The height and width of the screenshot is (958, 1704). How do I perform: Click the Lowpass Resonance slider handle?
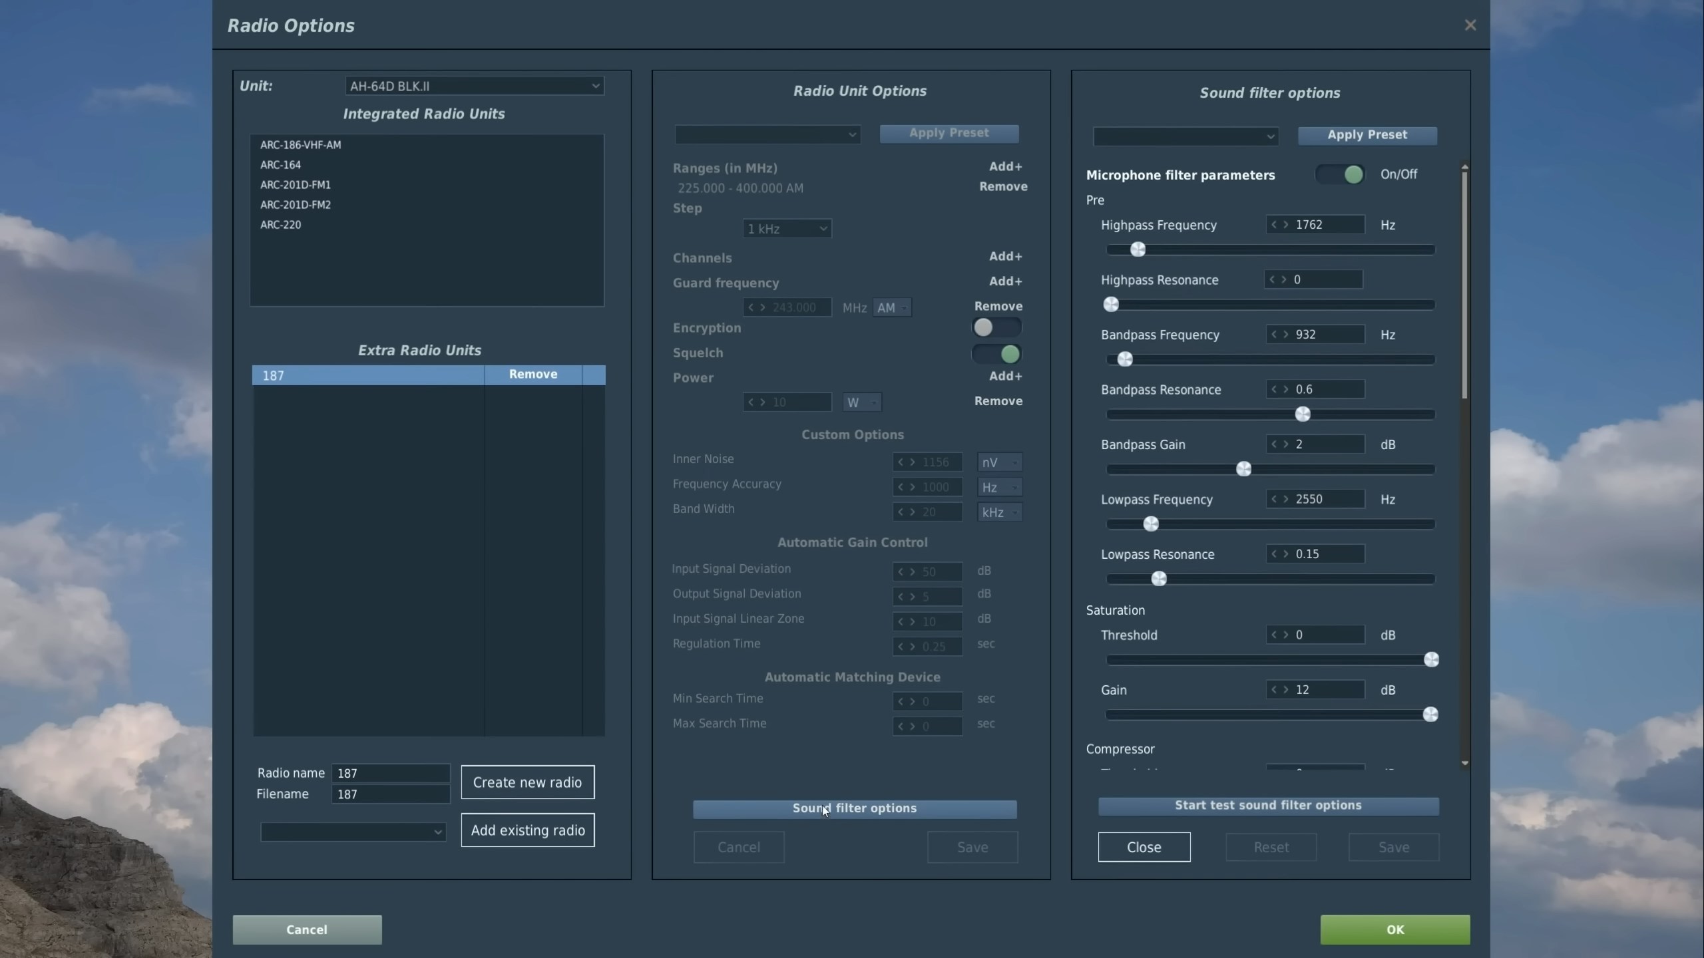click(x=1159, y=579)
